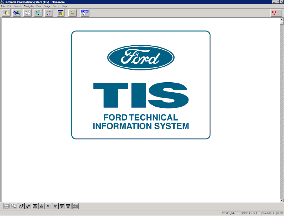Open the Search menu
Viewport: 284px width, 216px height.
[x=18, y=6]
